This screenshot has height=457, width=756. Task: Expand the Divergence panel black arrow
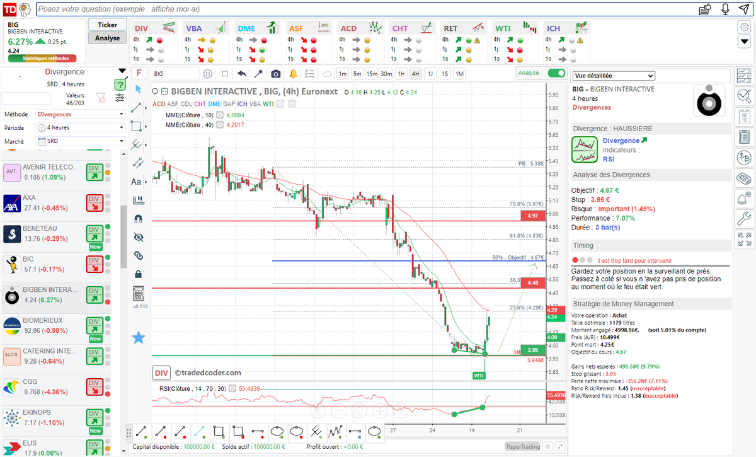pyautogui.click(x=122, y=71)
